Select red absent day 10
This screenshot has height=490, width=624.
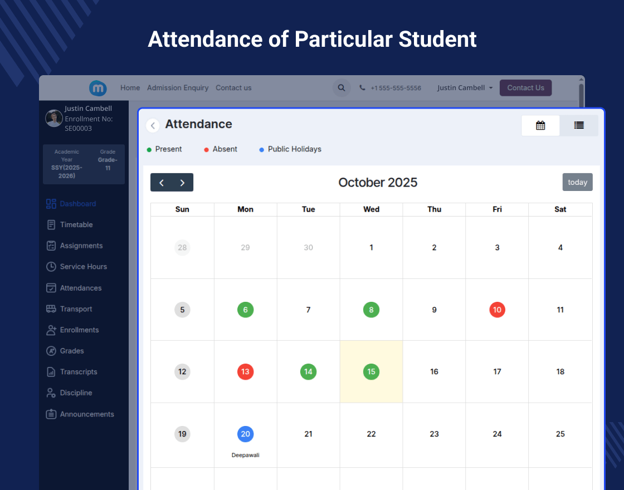(x=498, y=310)
